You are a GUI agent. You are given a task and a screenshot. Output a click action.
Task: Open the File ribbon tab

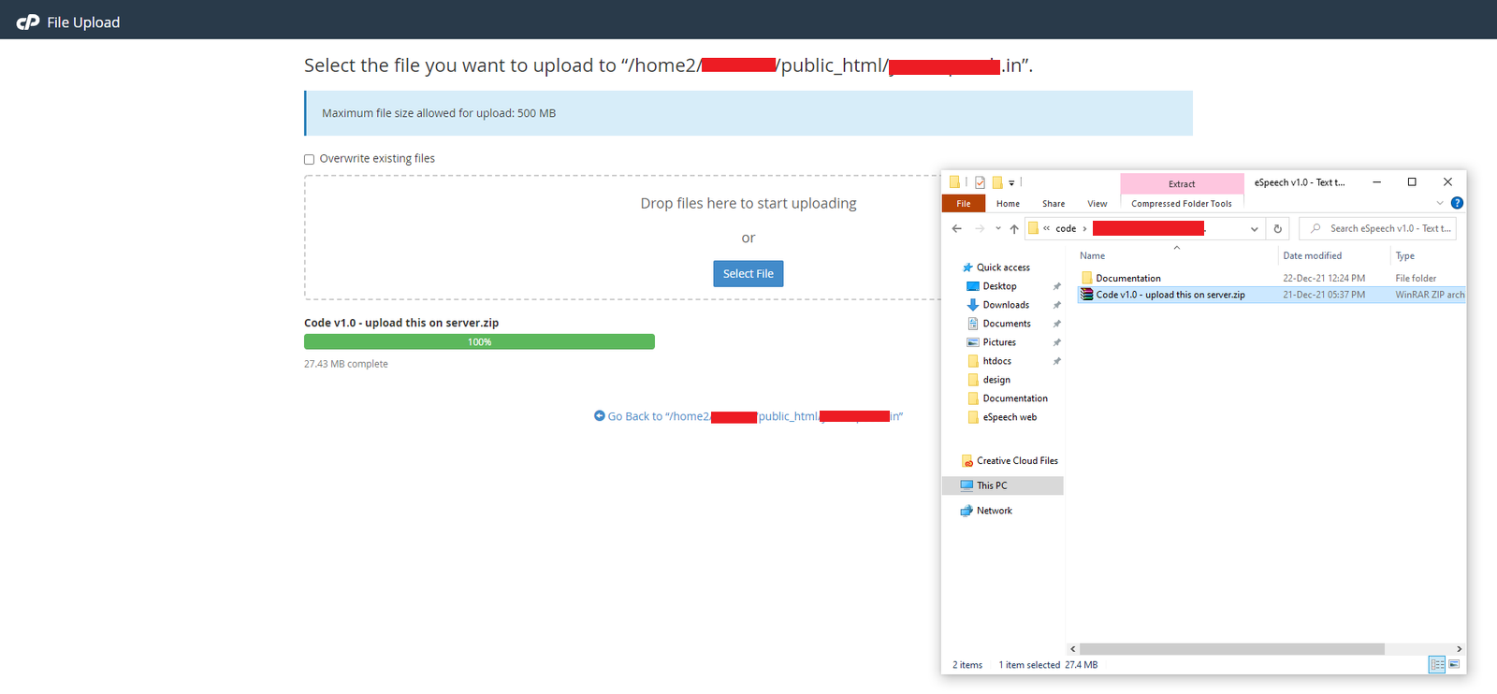click(x=963, y=204)
